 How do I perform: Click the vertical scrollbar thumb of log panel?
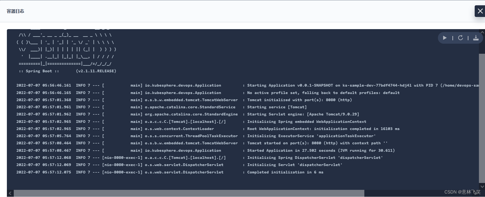[482, 118]
